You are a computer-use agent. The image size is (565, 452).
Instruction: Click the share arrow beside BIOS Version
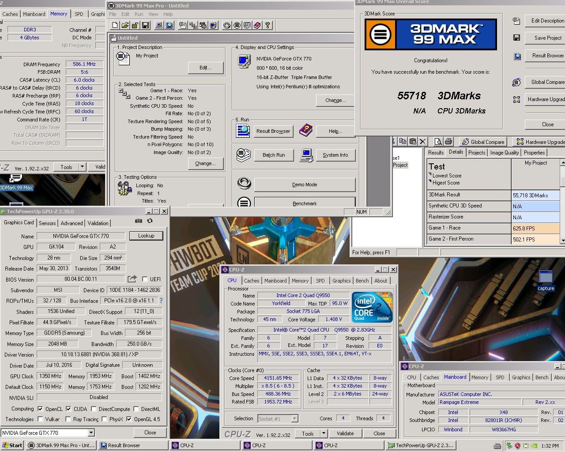pyautogui.click(x=132, y=279)
